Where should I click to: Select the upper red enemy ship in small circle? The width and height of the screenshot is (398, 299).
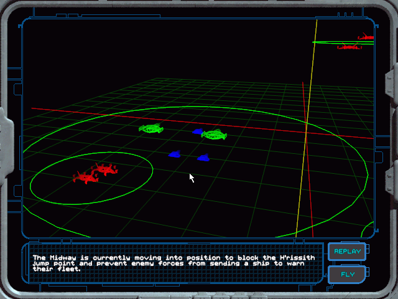[x=105, y=169]
